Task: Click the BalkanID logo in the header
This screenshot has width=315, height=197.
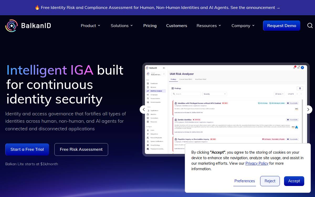Action: click(x=28, y=25)
